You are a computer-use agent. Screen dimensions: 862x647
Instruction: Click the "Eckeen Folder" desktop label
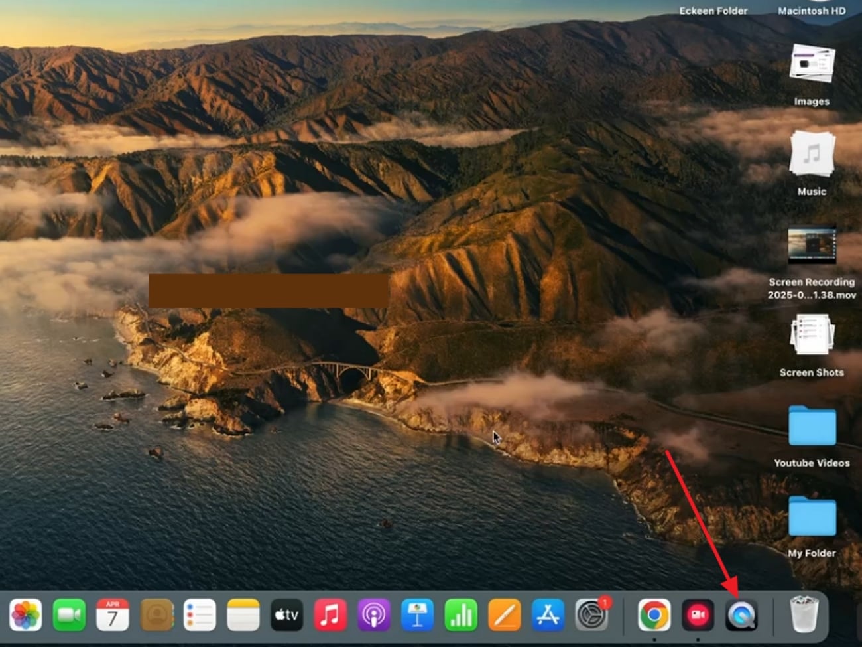click(x=713, y=11)
